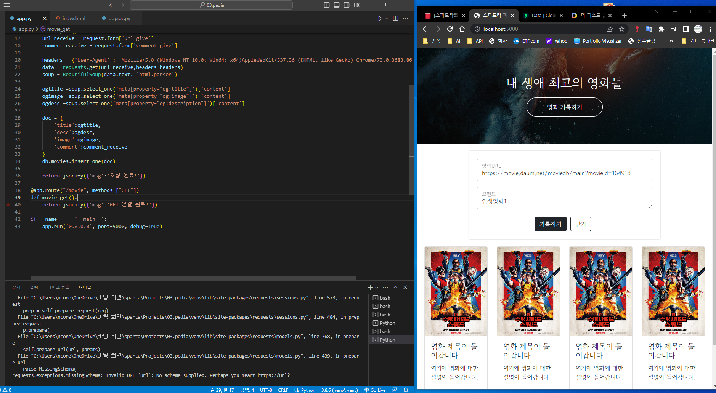Open the 문제 panel tab

click(16, 287)
